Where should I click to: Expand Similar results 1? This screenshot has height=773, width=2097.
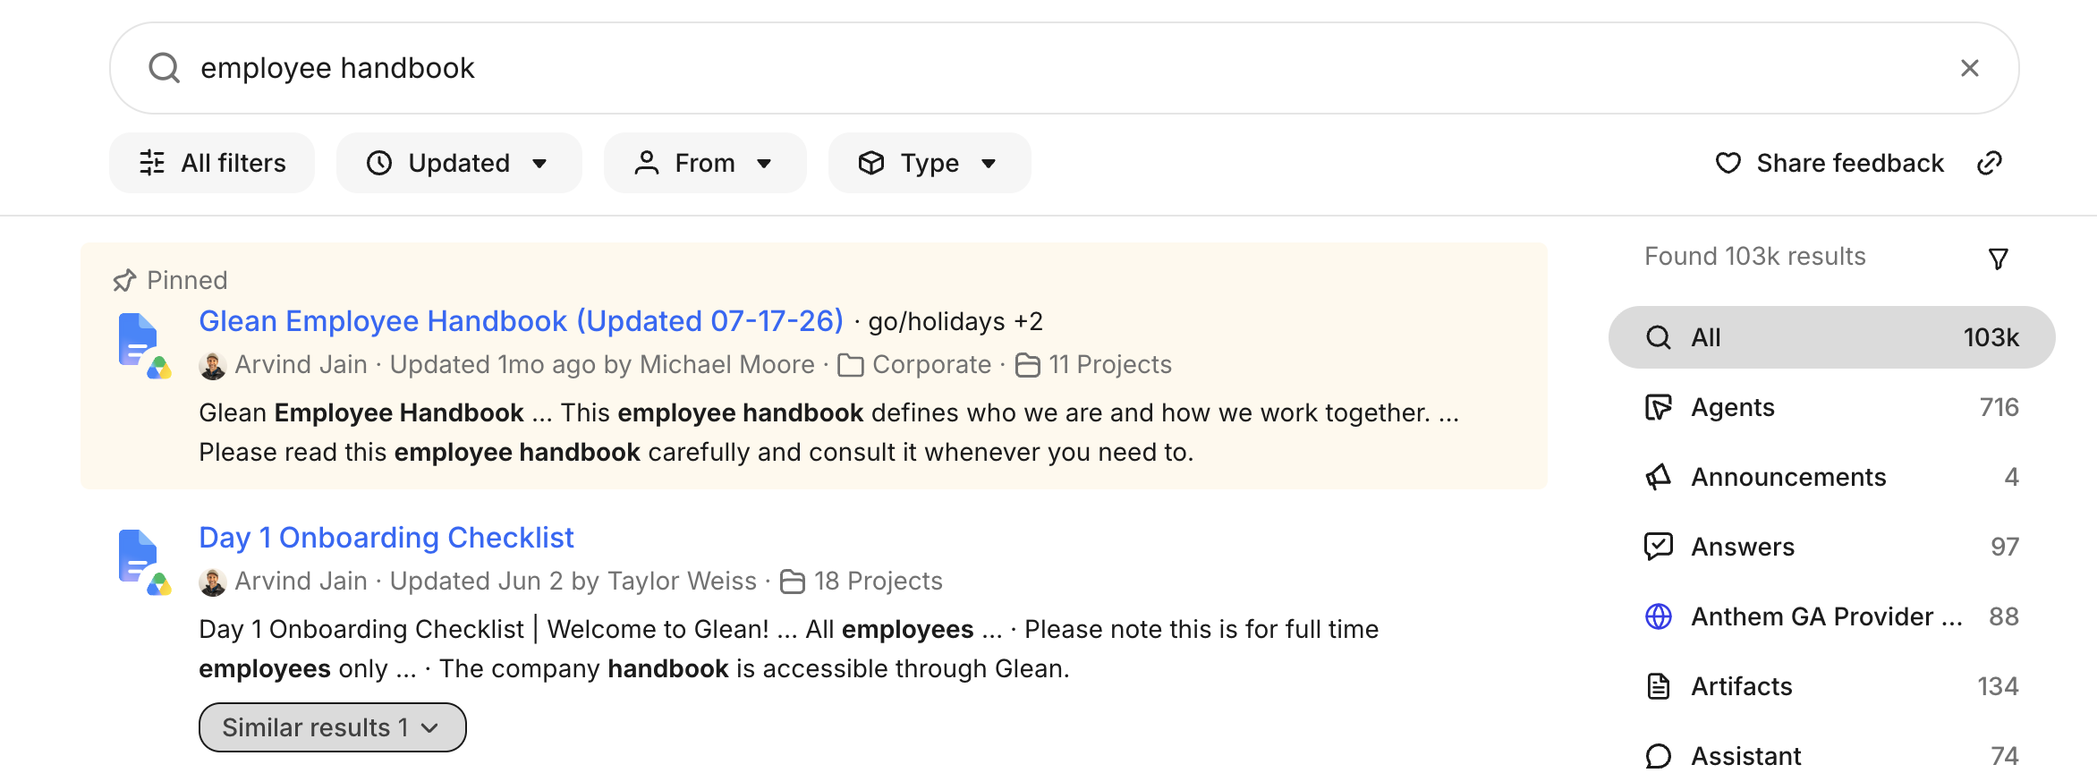pos(332,727)
